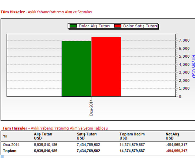
Task: Click the 5,000 y-axis value
Action: [x=184, y=56]
